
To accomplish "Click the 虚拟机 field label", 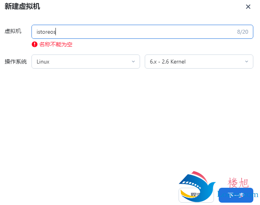I will click(x=13, y=31).
